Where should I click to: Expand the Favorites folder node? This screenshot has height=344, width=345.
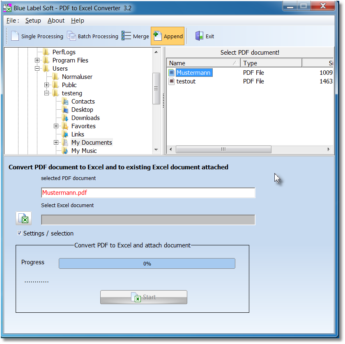click(x=56, y=126)
